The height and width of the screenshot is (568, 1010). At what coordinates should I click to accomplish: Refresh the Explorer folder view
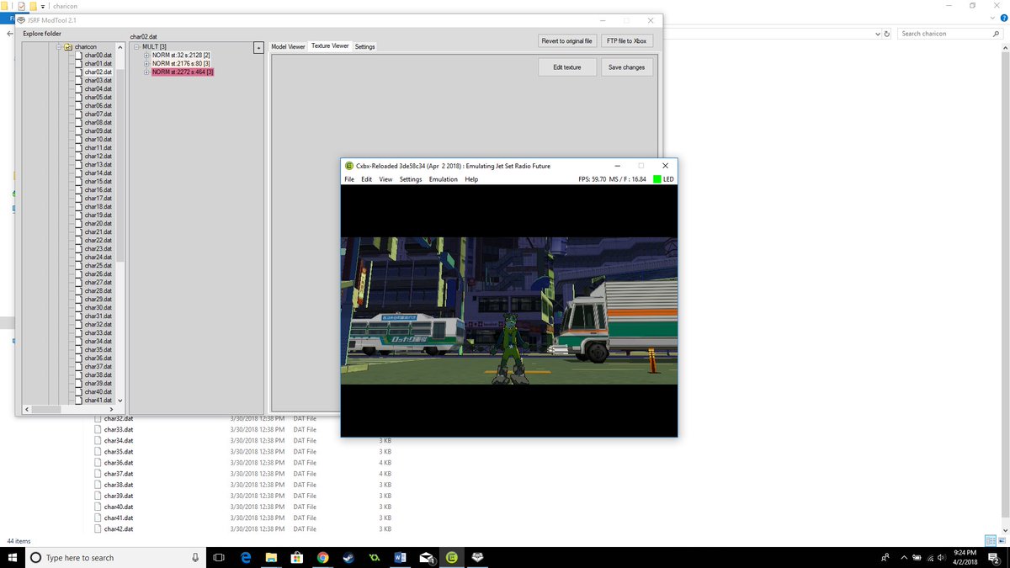tap(887, 34)
